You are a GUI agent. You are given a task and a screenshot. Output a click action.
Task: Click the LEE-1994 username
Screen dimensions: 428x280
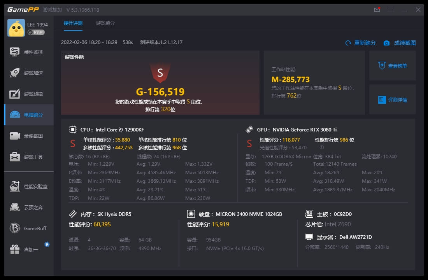[x=37, y=24]
